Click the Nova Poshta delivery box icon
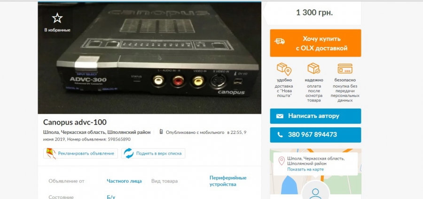Viewport: 423px width, 199px height. (x=284, y=69)
